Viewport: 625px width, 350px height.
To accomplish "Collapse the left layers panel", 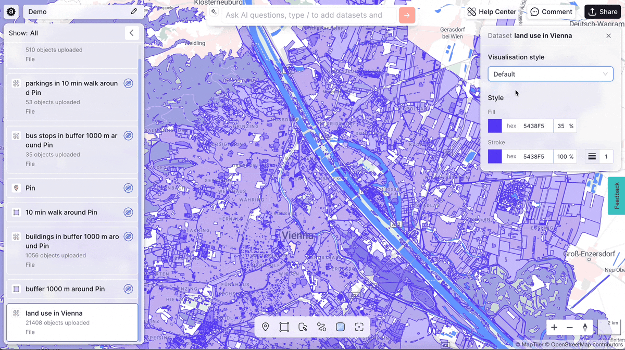I will pyautogui.click(x=132, y=33).
